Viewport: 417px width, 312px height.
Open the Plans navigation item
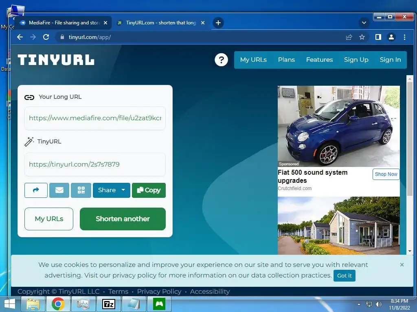(x=286, y=60)
